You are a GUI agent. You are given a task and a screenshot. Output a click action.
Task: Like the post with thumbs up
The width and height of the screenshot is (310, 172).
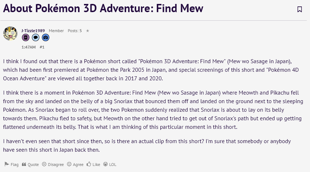coord(93,165)
